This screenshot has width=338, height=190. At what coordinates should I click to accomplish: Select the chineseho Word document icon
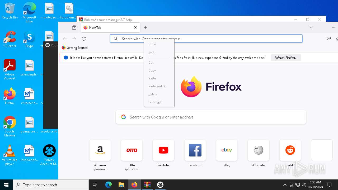(x=29, y=96)
